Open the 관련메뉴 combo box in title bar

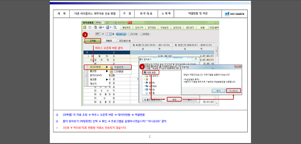tap(99, 23)
